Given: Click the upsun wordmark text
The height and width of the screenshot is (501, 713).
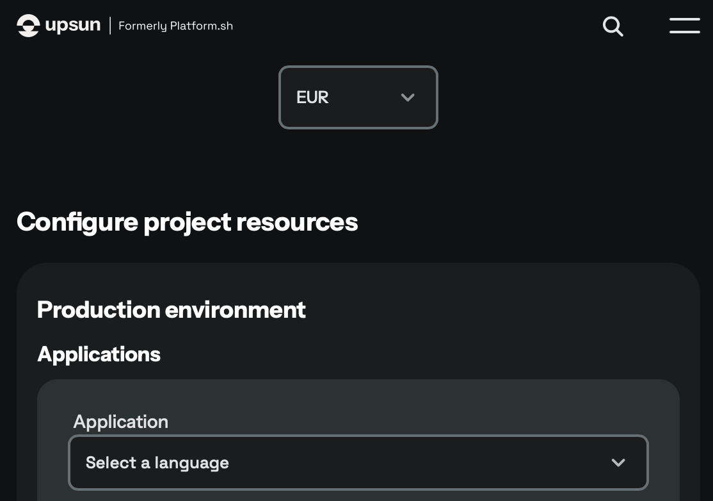Looking at the screenshot, I should tap(73, 26).
